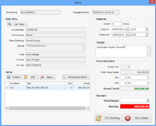Click the red Kurang amount field

coord(135,106)
